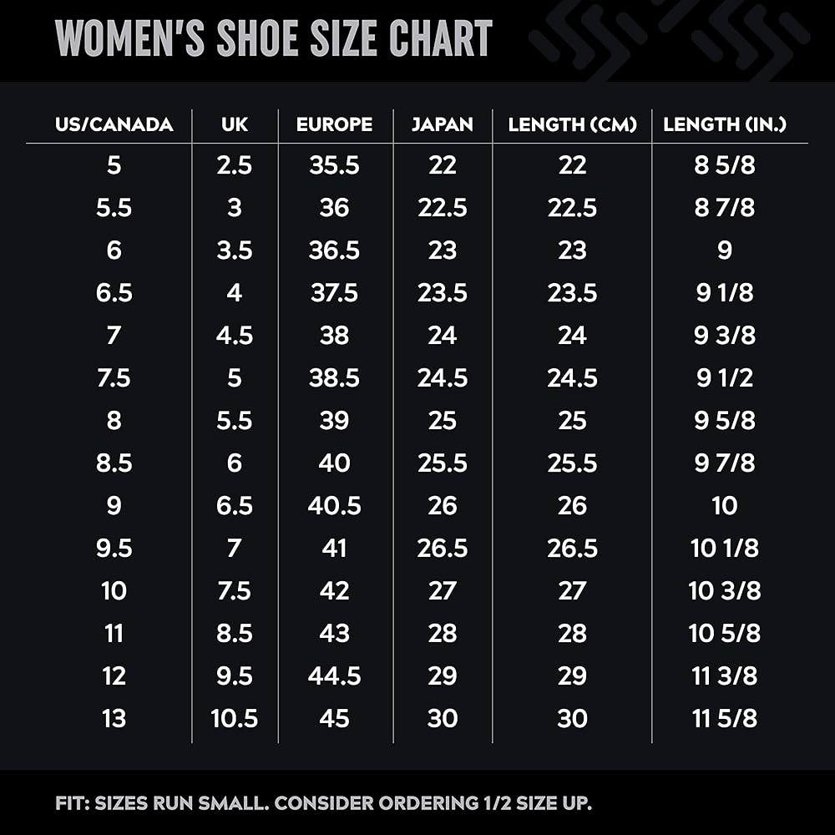Click the UK column header
The image size is (835, 835).
point(235,125)
